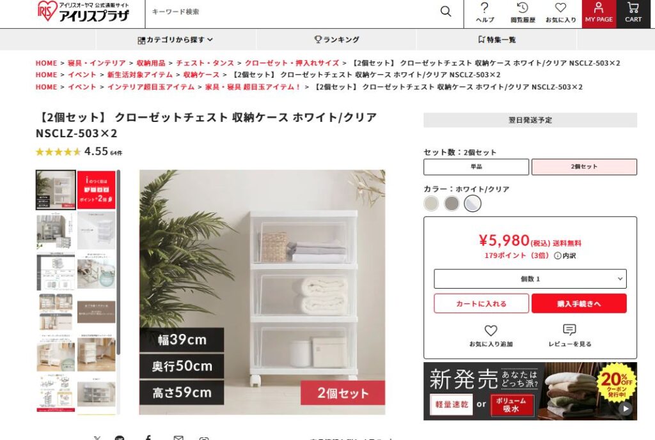Click the search magnifier icon
This screenshot has width=655, height=440.
coord(446,11)
